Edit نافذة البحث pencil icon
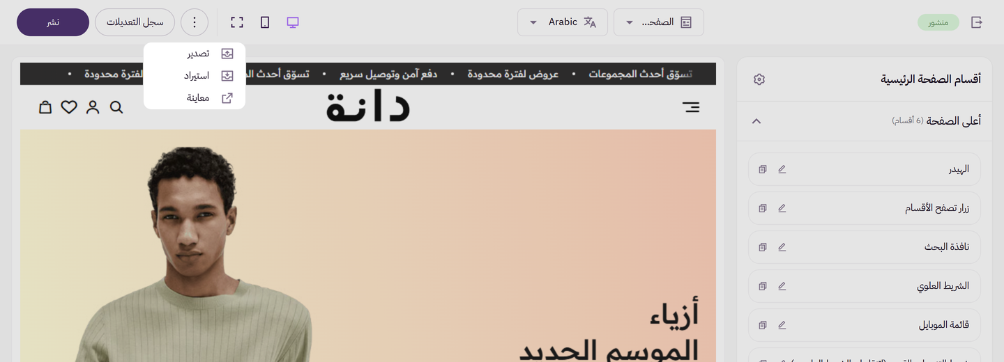Screen dimensions: 1004x362 pos(782,247)
